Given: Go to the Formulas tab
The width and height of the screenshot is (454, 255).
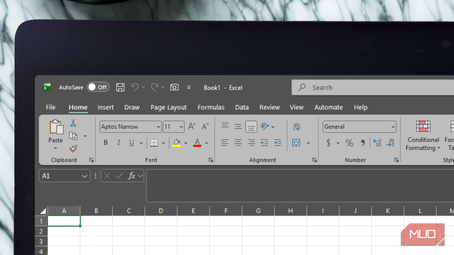Looking at the screenshot, I should pyautogui.click(x=211, y=107).
